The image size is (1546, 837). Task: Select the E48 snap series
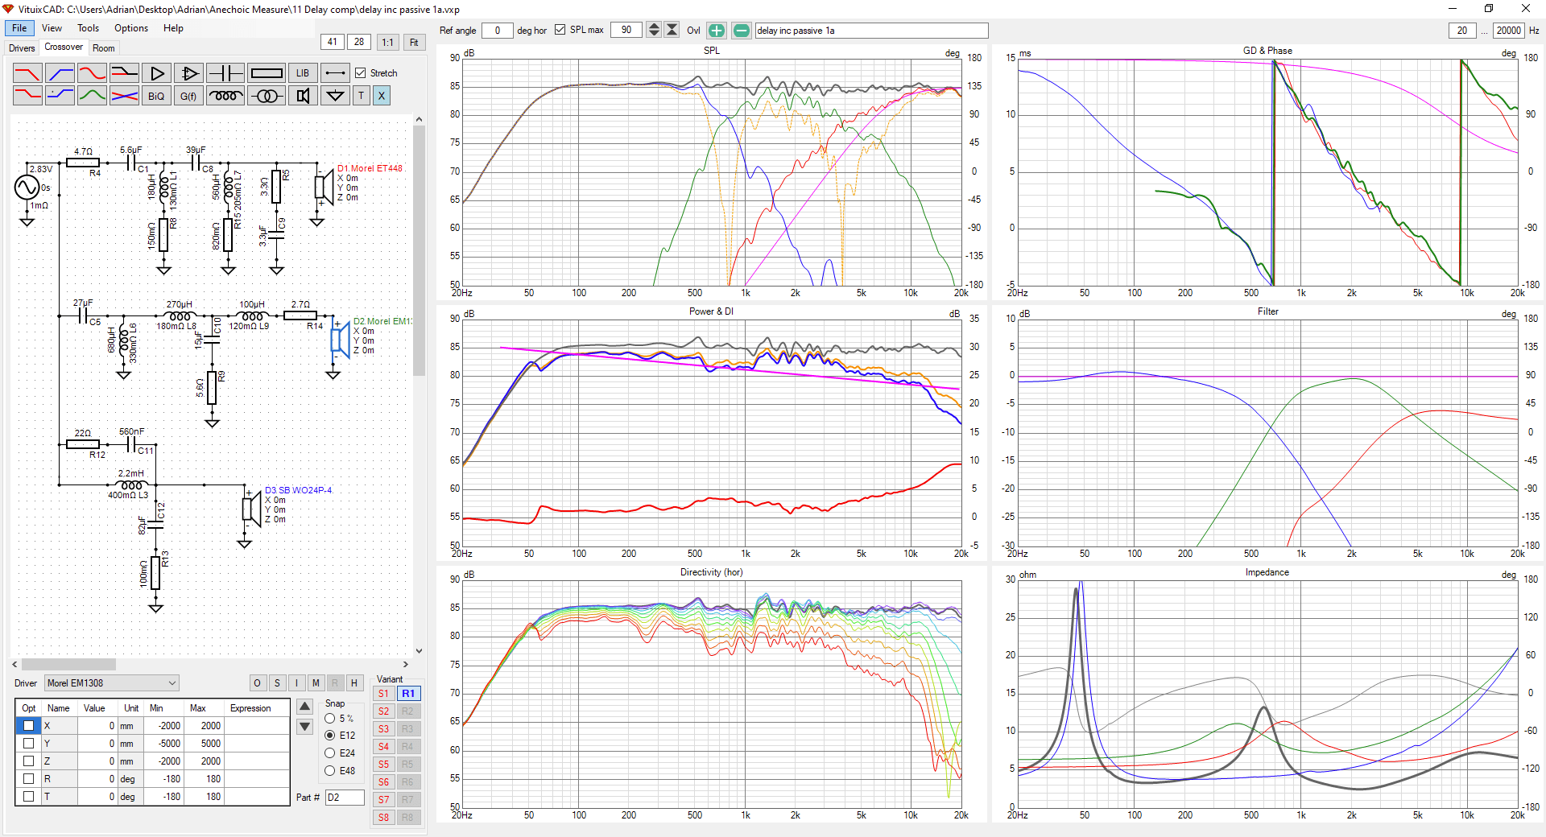point(330,771)
